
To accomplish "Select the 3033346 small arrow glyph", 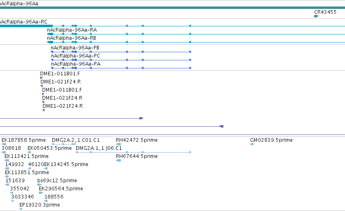I will click(x=12, y=201).
